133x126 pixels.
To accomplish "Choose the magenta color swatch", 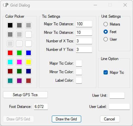I will 19,62.
